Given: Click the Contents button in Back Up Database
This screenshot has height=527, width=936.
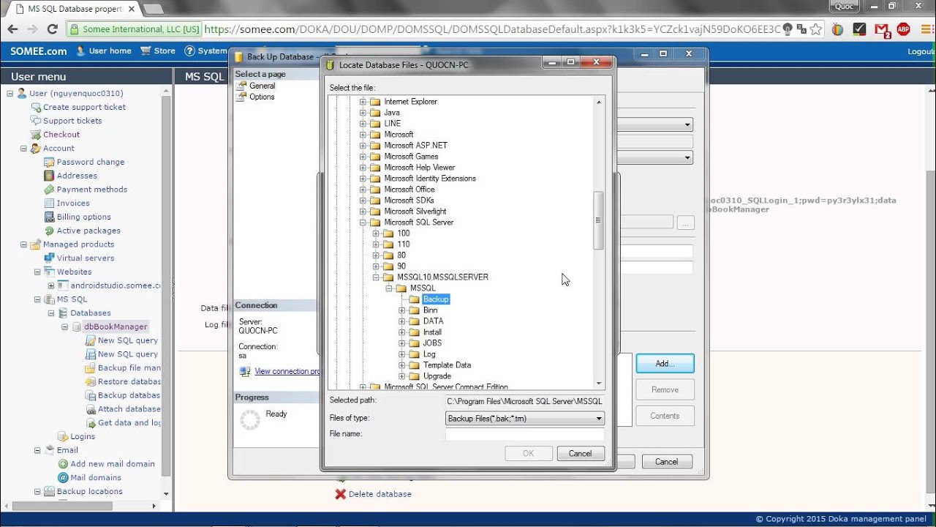Looking at the screenshot, I should 665,416.
